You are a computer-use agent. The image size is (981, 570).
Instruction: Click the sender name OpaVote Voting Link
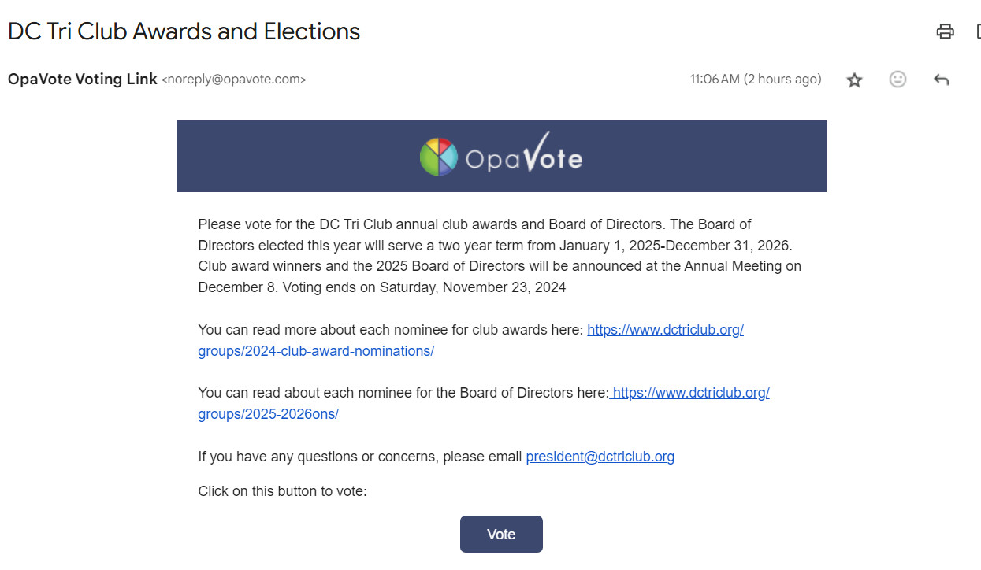tap(82, 80)
